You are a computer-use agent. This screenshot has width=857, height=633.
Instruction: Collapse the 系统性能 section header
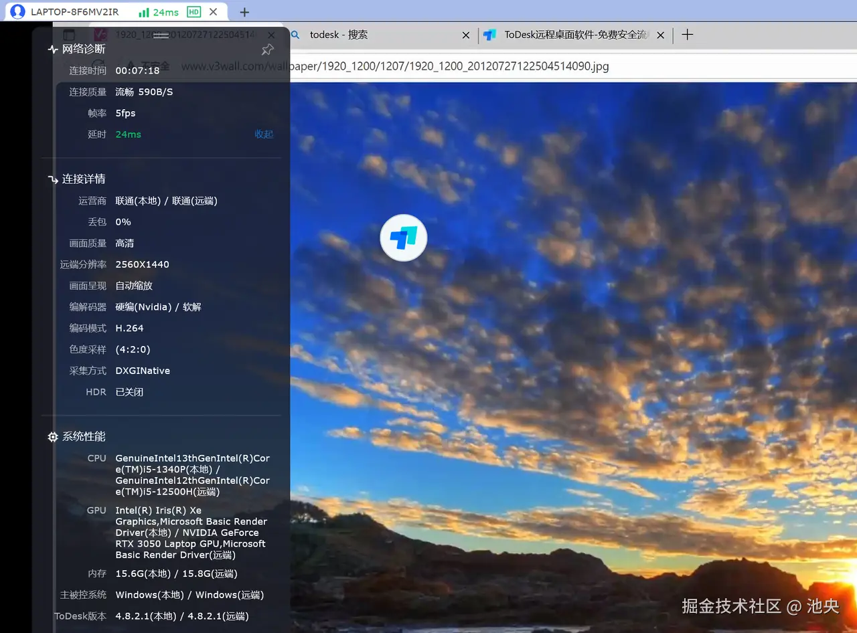click(83, 436)
